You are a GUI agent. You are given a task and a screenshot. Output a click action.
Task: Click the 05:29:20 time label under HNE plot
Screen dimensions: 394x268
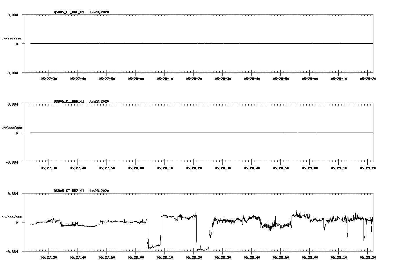click(x=368, y=79)
